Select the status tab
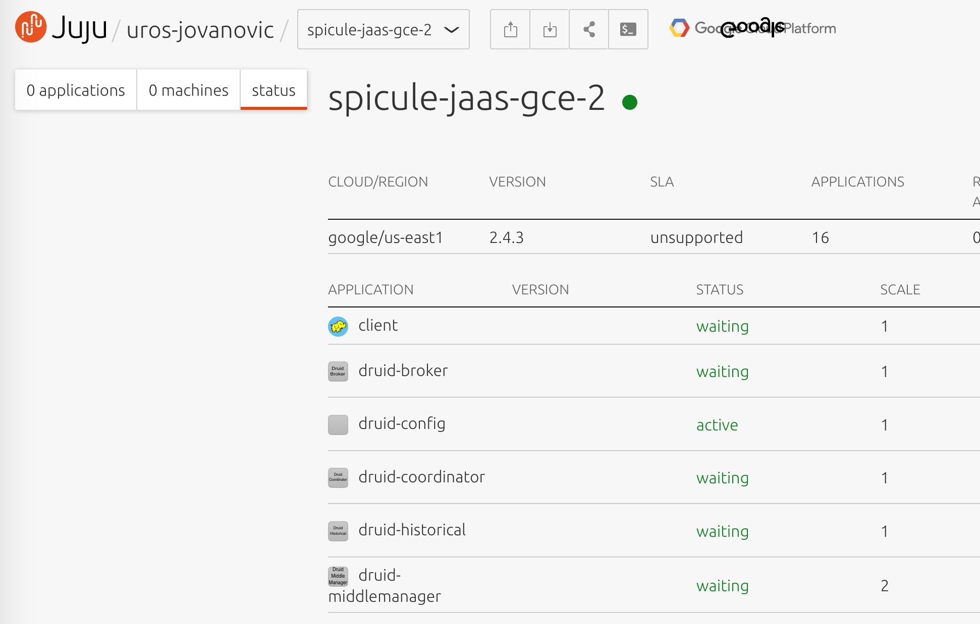 point(274,90)
